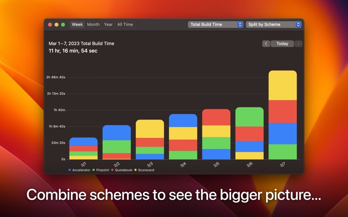Click the blue Accelerator segment on 3/7 bar
This screenshot has height=217, width=348.
(x=283, y=134)
